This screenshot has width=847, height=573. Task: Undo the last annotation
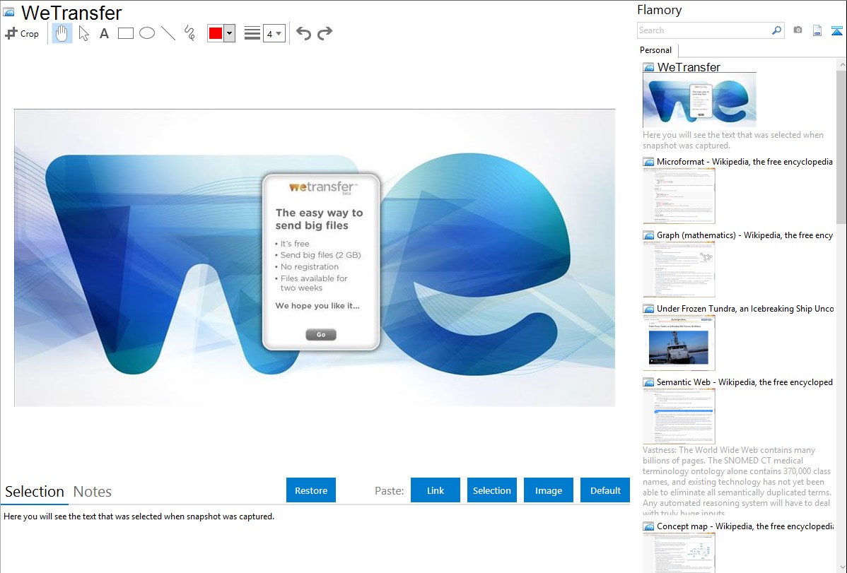tap(303, 33)
